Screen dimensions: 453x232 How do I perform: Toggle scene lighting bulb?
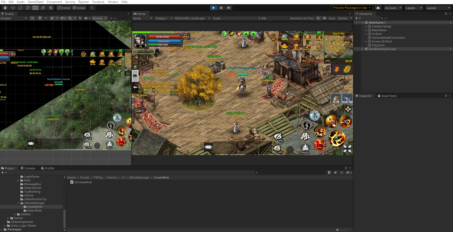pos(40,18)
